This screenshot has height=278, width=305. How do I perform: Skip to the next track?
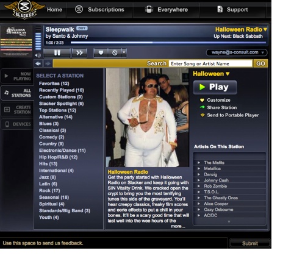79,53
